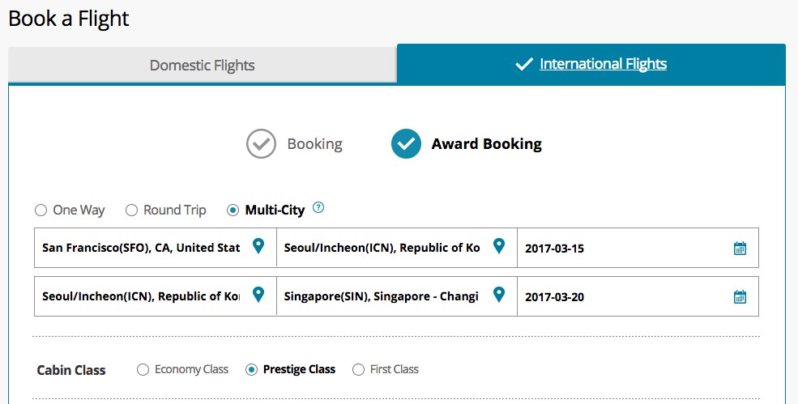
Task: Click location pin in first Seoul/Incheon arrival field
Action: pyautogui.click(x=499, y=246)
